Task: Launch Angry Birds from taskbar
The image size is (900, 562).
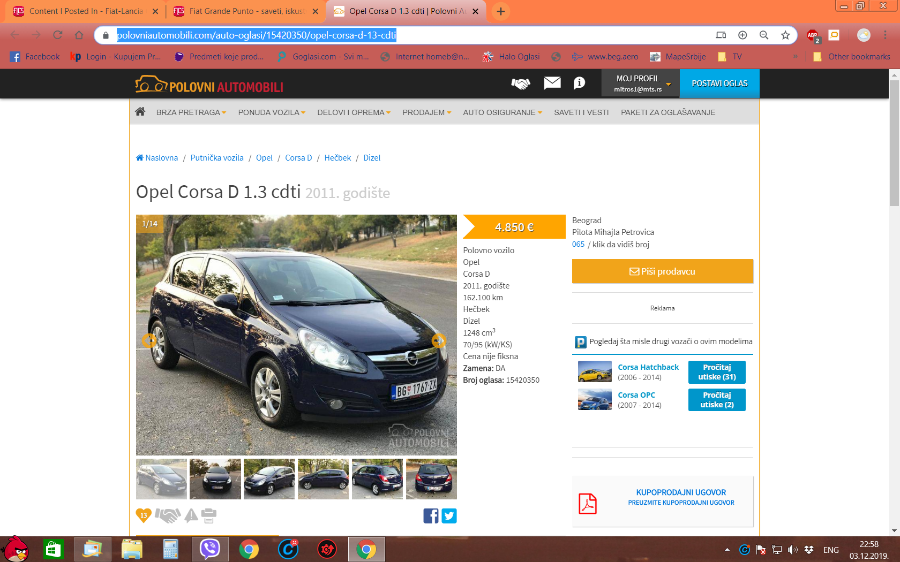Action: point(16,549)
